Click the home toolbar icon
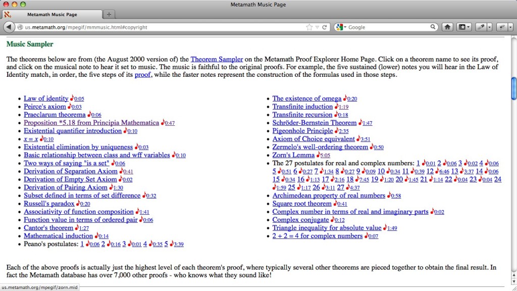Screen dimensions: 517x291 pyautogui.click(x=447, y=27)
